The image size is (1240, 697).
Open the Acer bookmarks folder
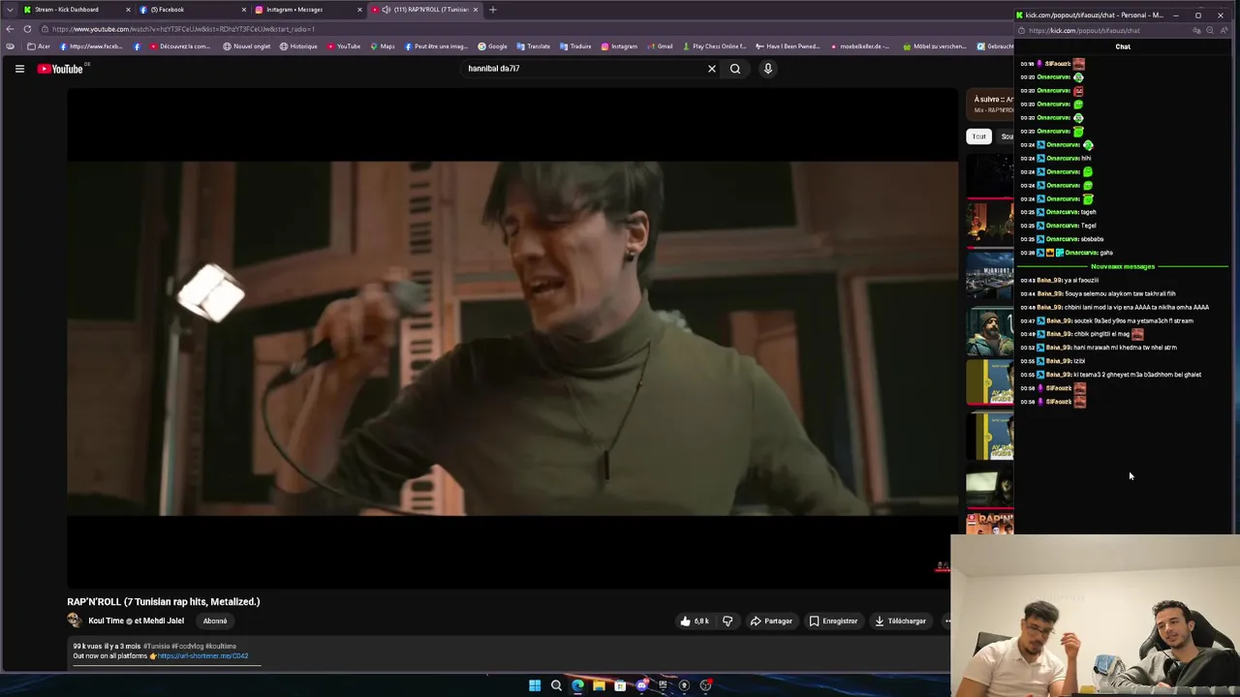pyautogui.click(x=39, y=46)
